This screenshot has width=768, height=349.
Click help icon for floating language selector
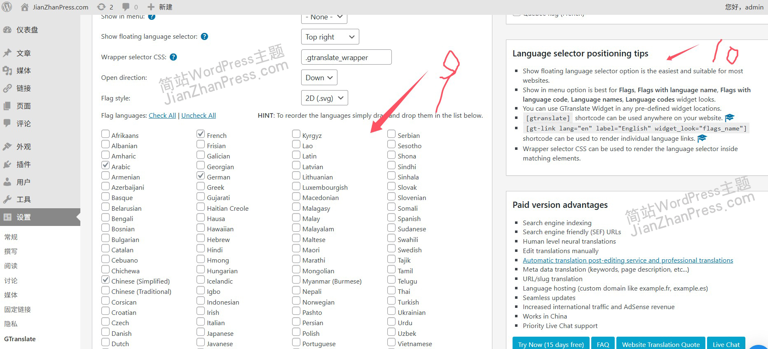click(204, 37)
